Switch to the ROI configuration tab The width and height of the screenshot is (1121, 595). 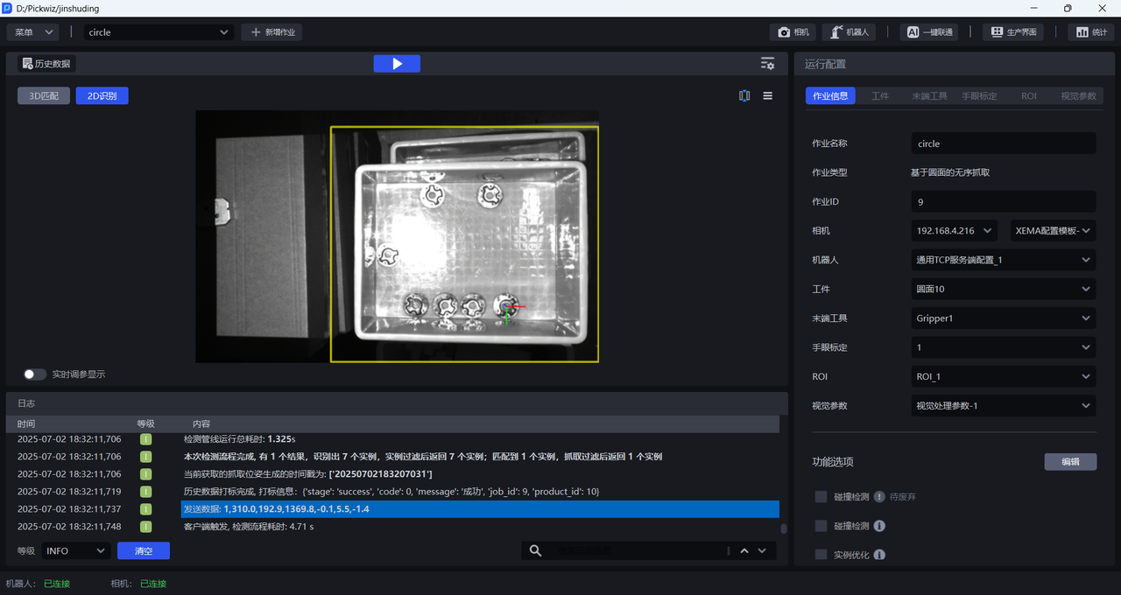pyautogui.click(x=1028, y=96)
